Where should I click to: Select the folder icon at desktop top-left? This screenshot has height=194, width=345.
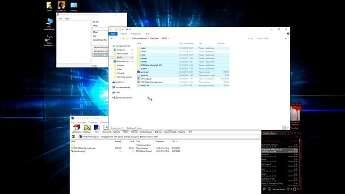click(49, 5)
